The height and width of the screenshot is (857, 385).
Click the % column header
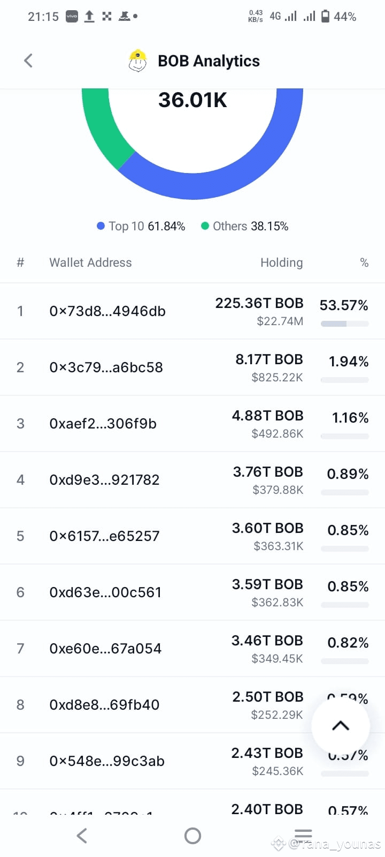pyautogui.click(x=364, y=262)
